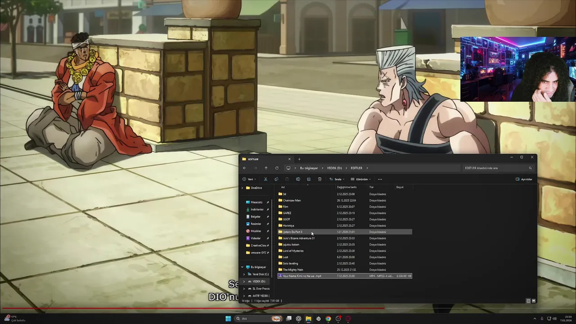Click the microphone icon in the system tray
576x324 pixels.
(x=542, y=319)
